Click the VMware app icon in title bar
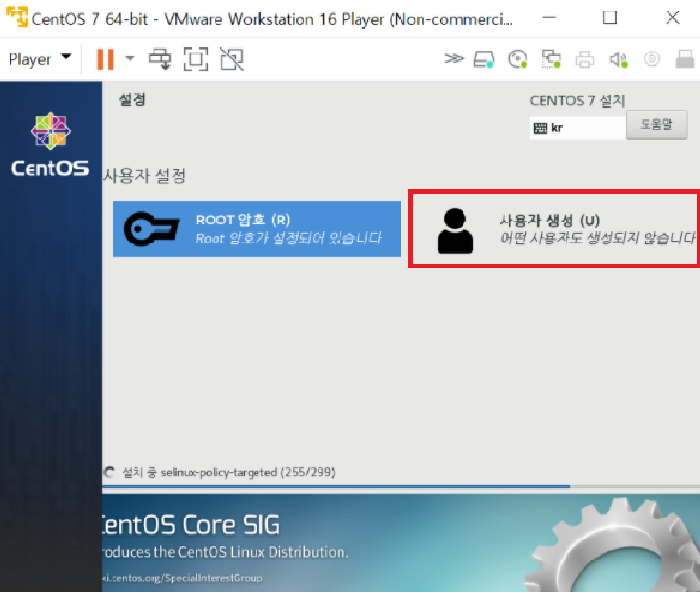The width and height of the screenshot is (700, 592). (16, 16)
